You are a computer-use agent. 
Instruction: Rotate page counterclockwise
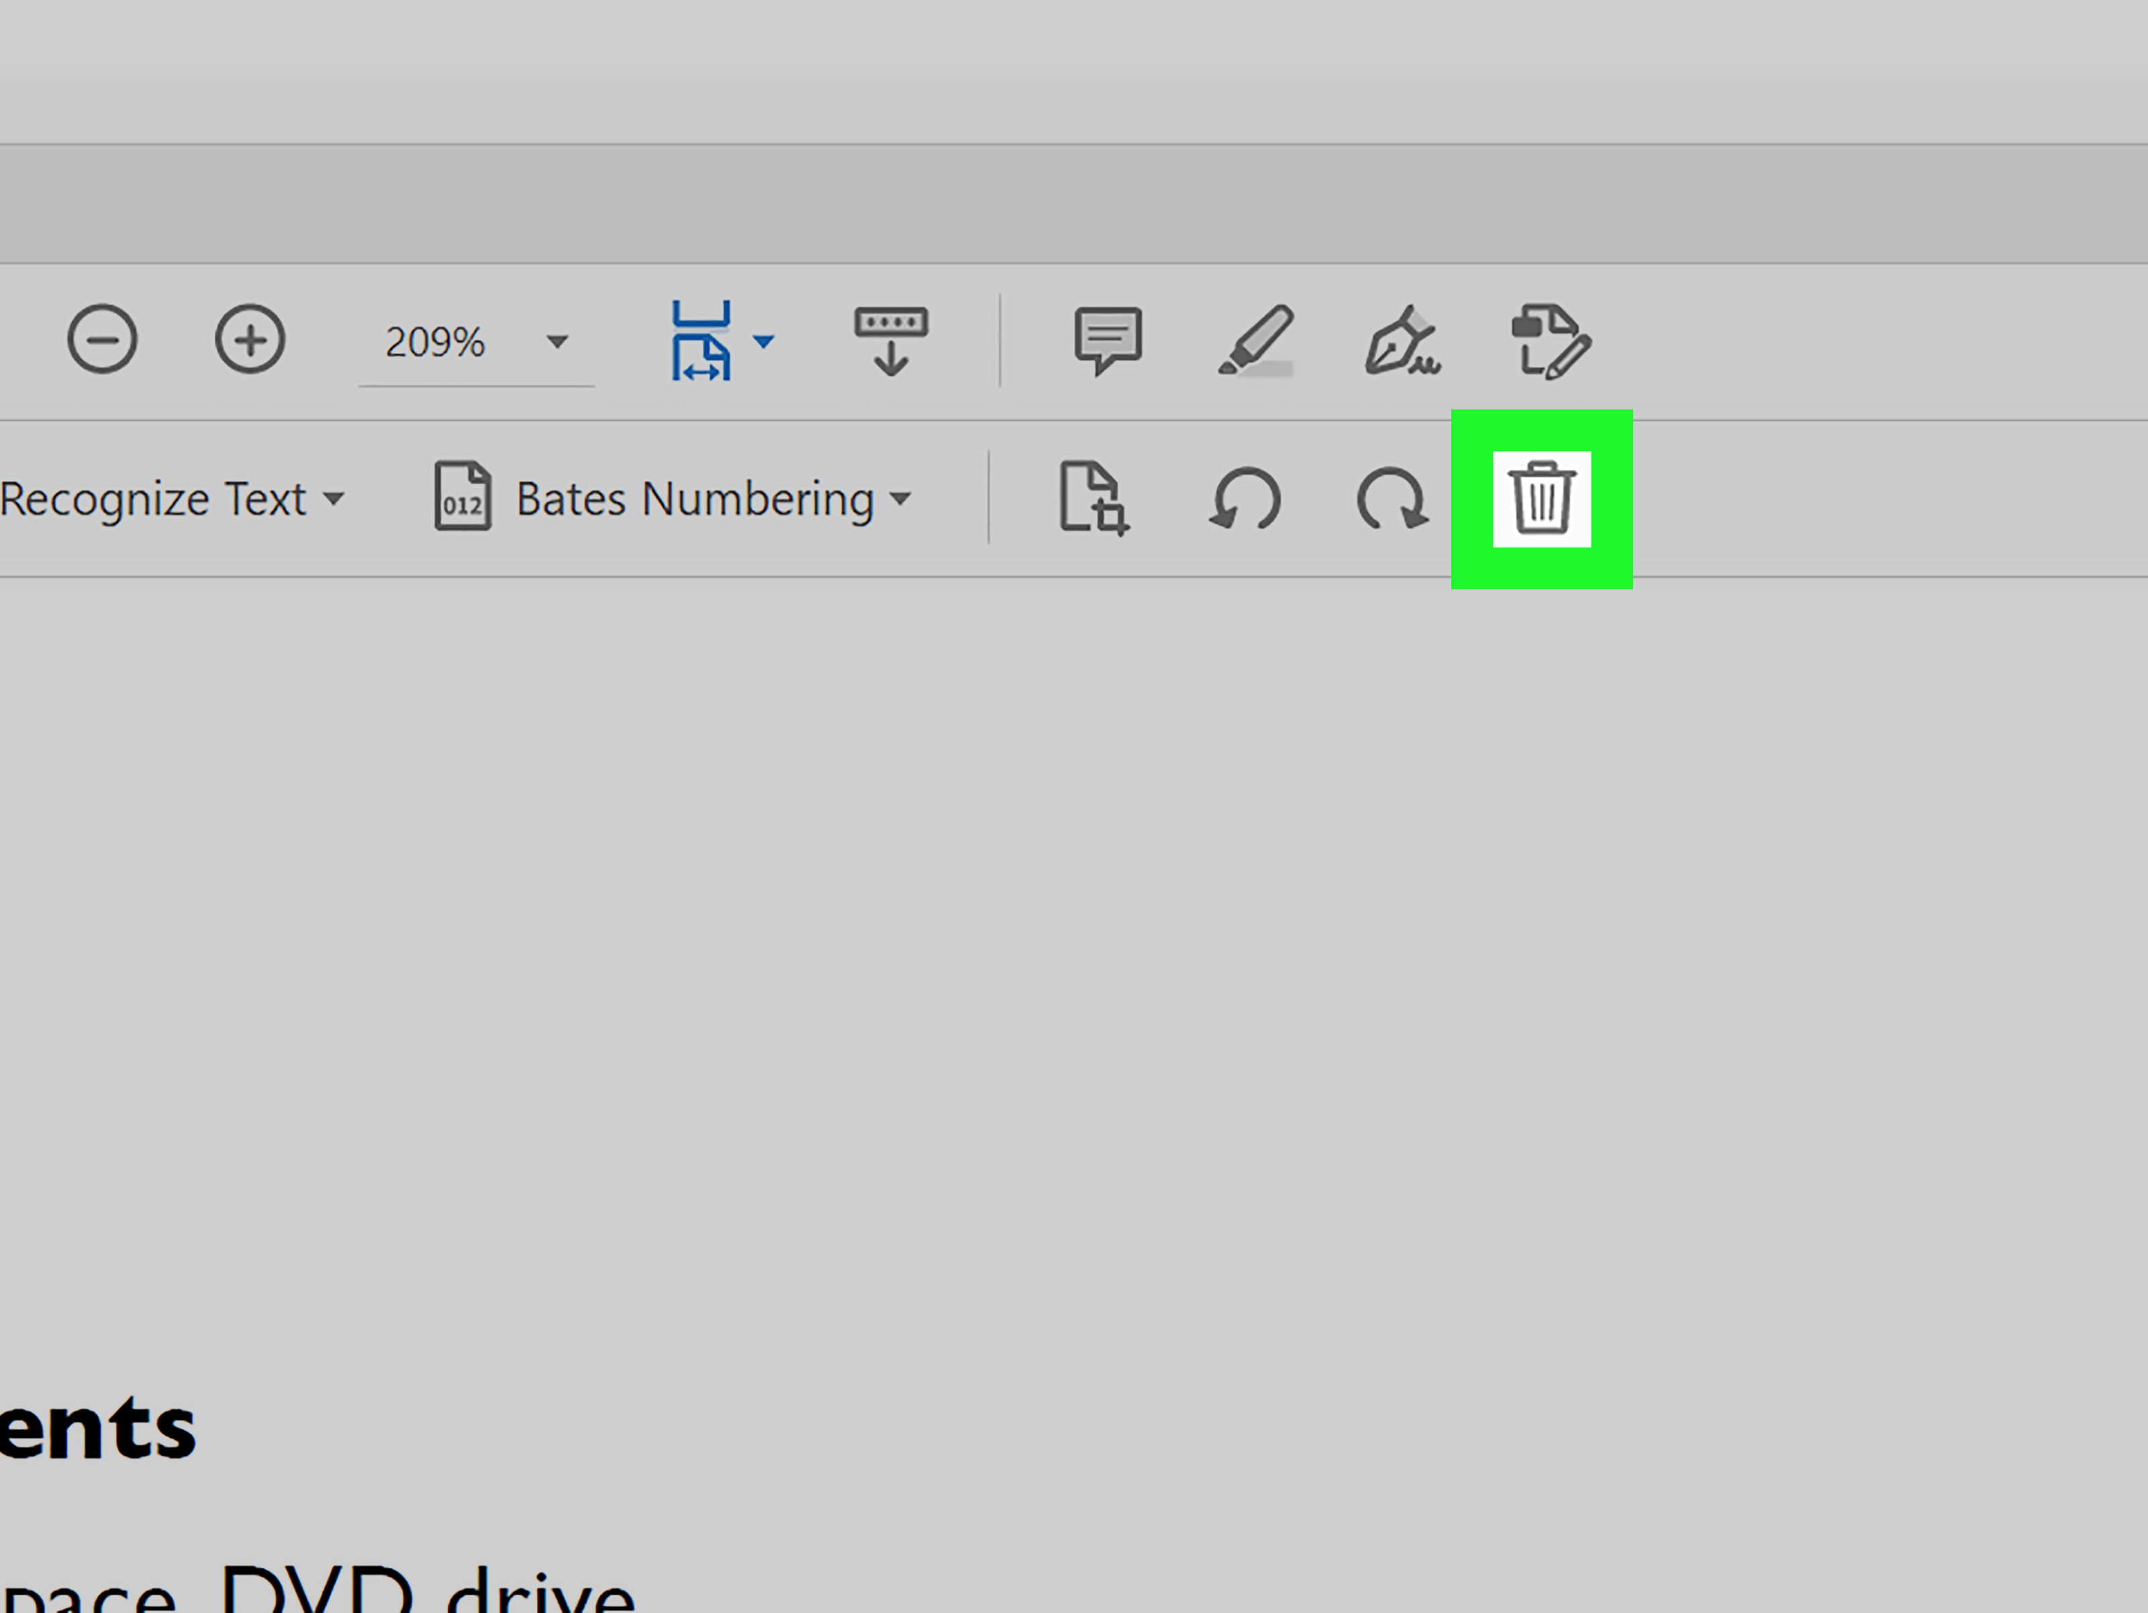click(1245, 499)
